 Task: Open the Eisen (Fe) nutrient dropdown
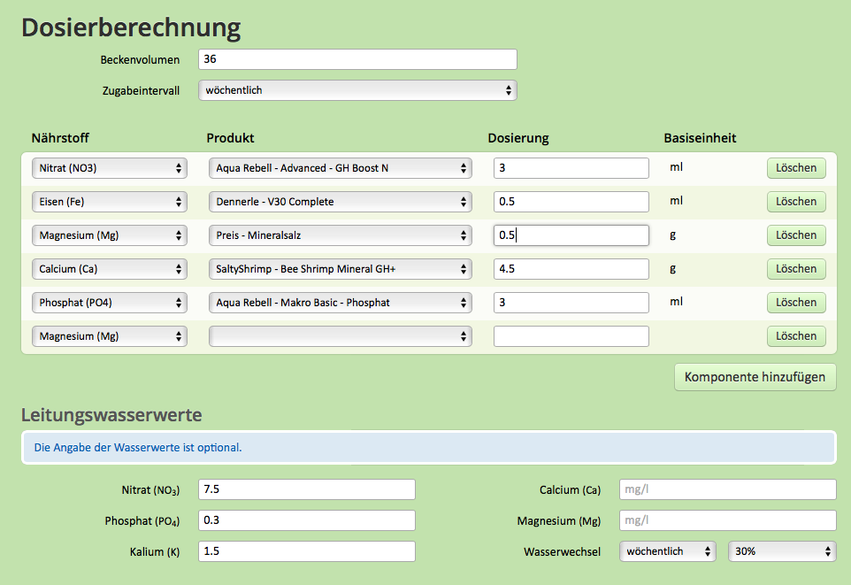click(x=110, y=202)
